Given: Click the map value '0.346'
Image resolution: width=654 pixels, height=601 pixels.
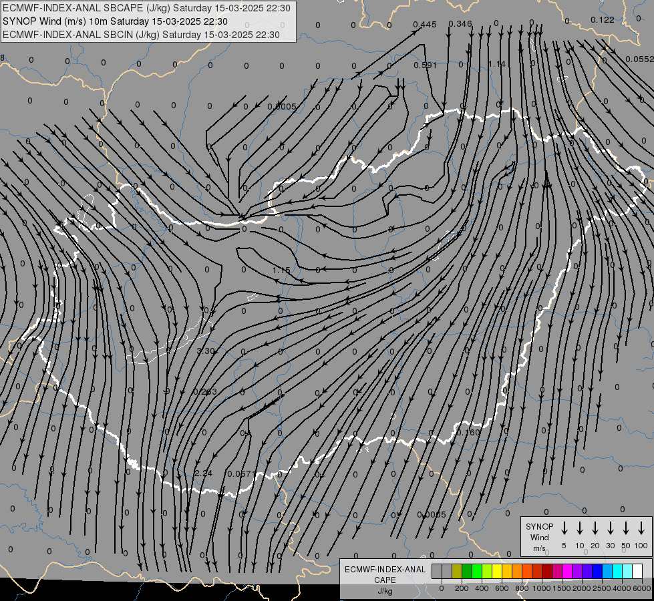Looking at the screenshot, I should point(460,24).
